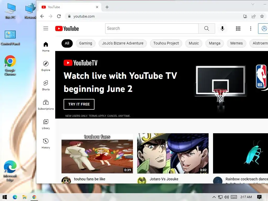Select the Music filter chip
This screenshot has height=201, width=268.
(194, 43)
